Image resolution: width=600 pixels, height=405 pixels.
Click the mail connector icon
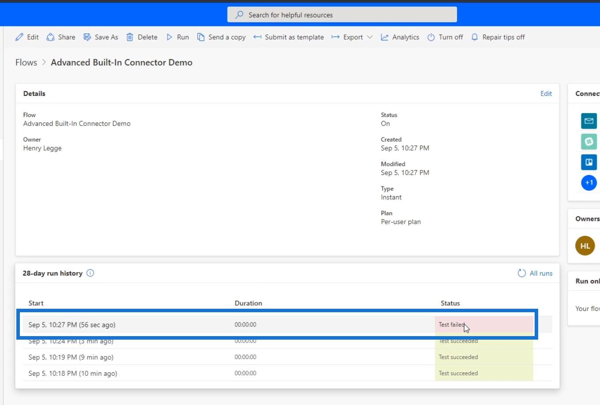(589, 121)
